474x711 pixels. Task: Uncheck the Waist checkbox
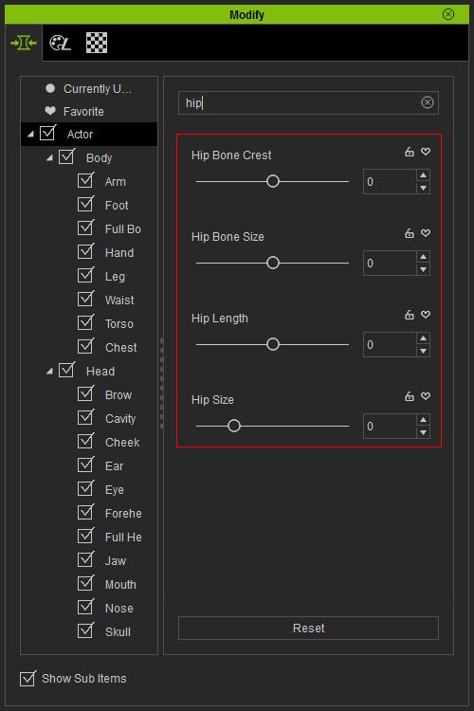coord(85,300)
